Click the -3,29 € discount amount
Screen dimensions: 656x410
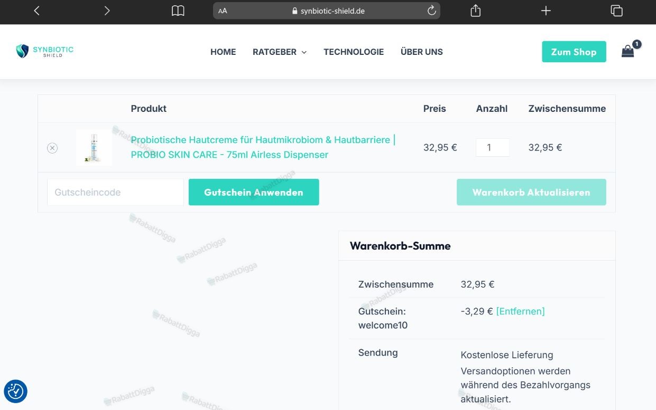tap(477, 311)
